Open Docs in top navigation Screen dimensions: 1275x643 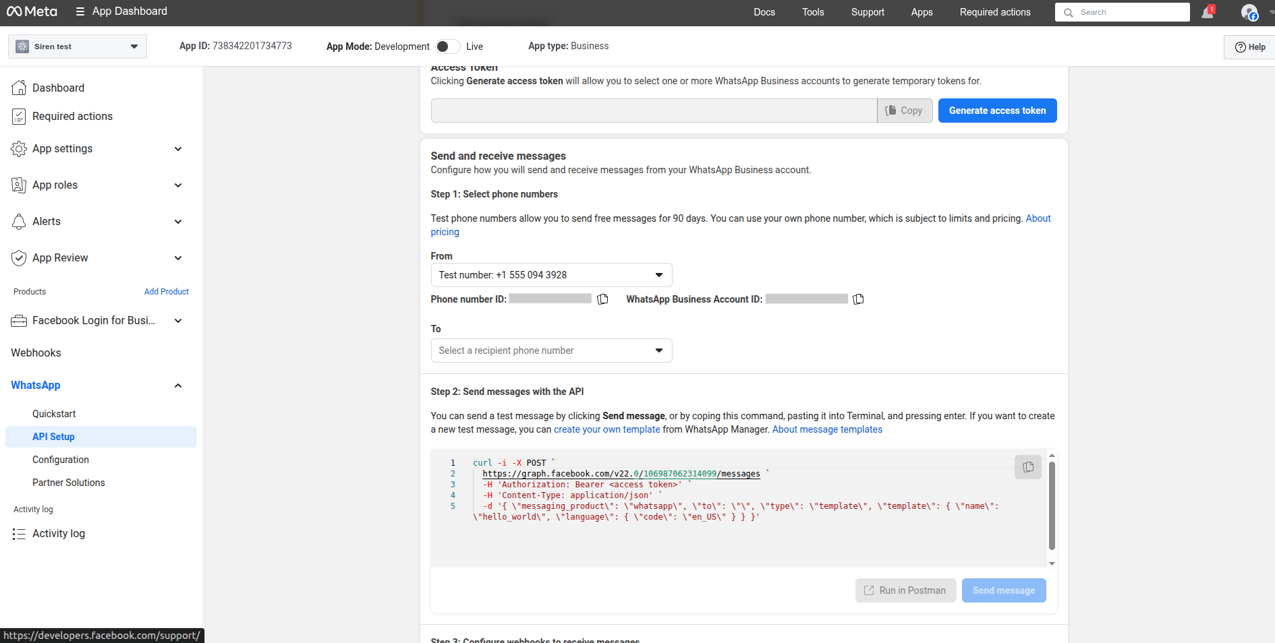click(x=764, y=12)
